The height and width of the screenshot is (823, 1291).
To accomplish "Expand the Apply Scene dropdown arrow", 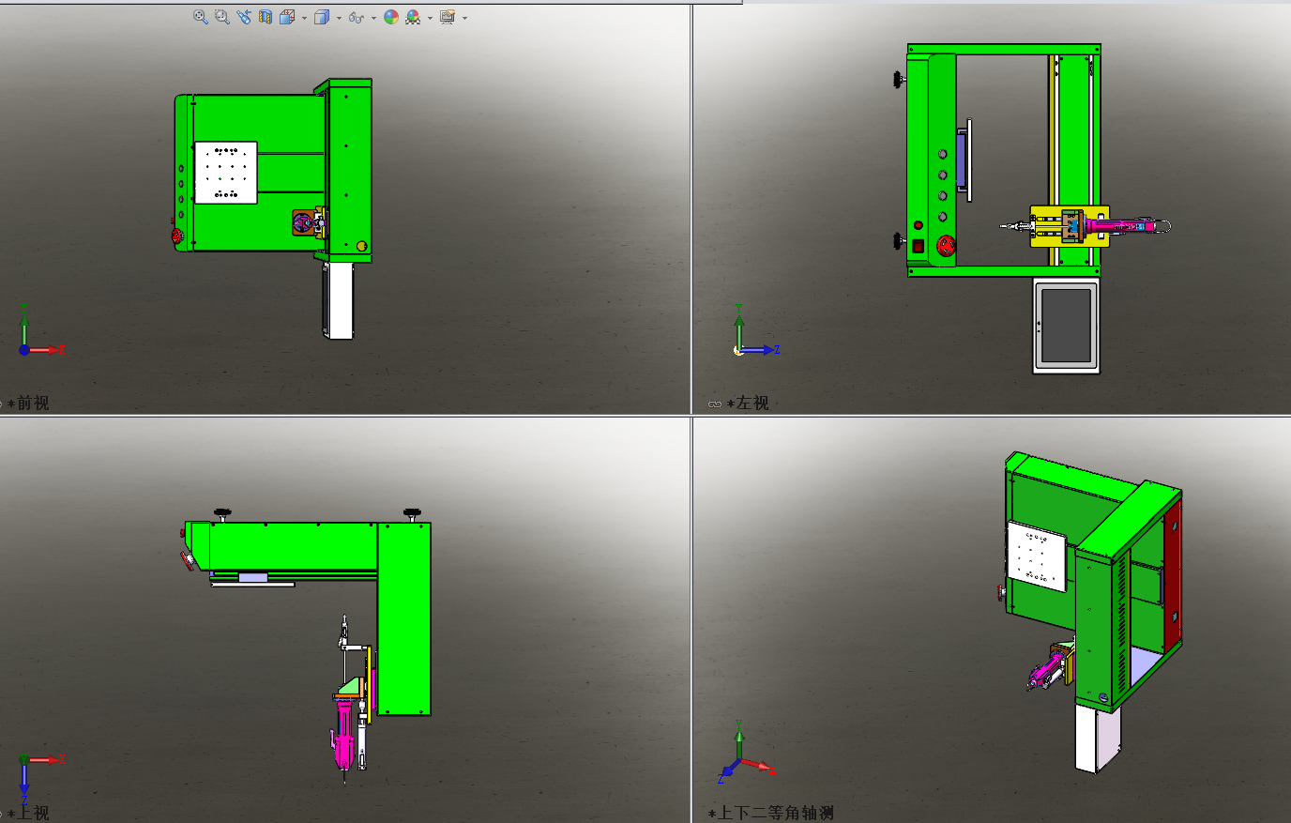I will click(x=430, y=18).
